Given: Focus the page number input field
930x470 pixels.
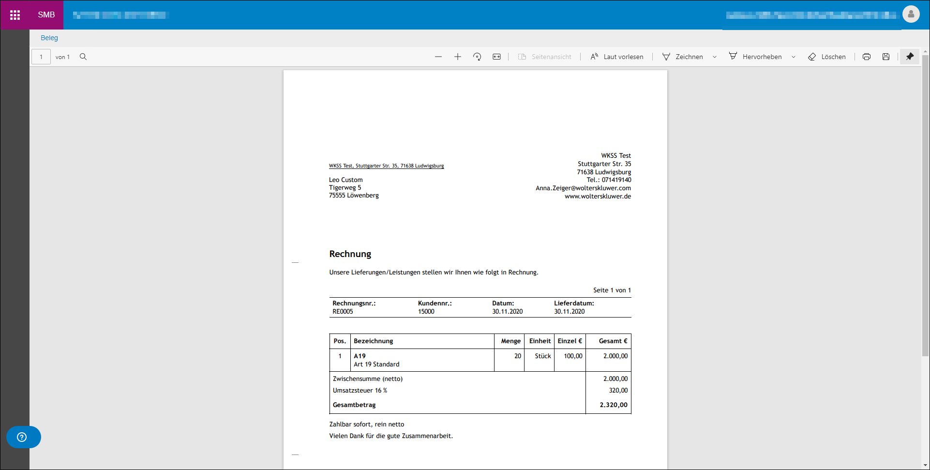Looking at the screenshot, I should tap(41, 57).
